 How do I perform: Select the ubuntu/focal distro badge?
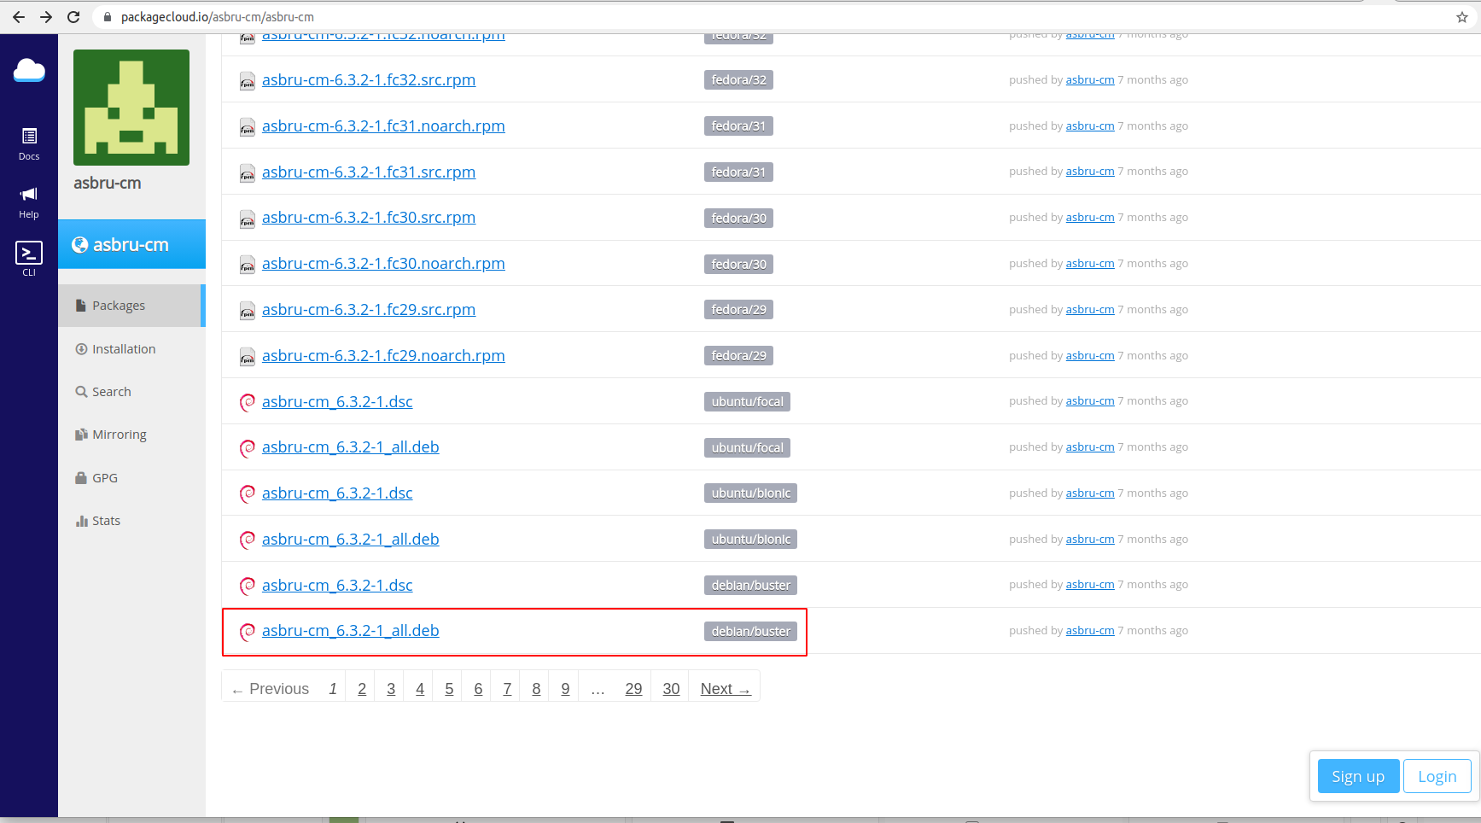747,401
